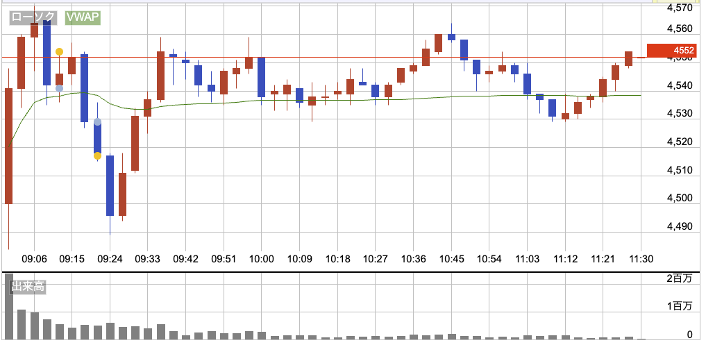Click the 10:00 time axis label
This screenshot has width=706, height=345.
261,258
